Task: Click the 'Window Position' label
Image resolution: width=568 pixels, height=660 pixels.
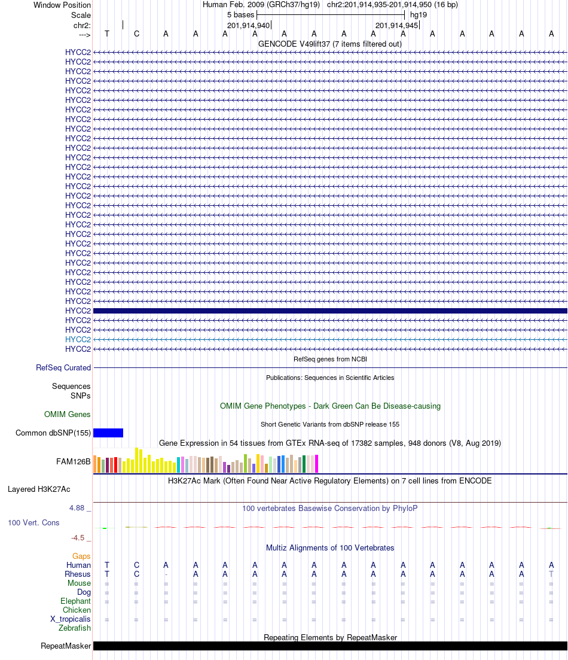Action: click(x=62, y=5)
